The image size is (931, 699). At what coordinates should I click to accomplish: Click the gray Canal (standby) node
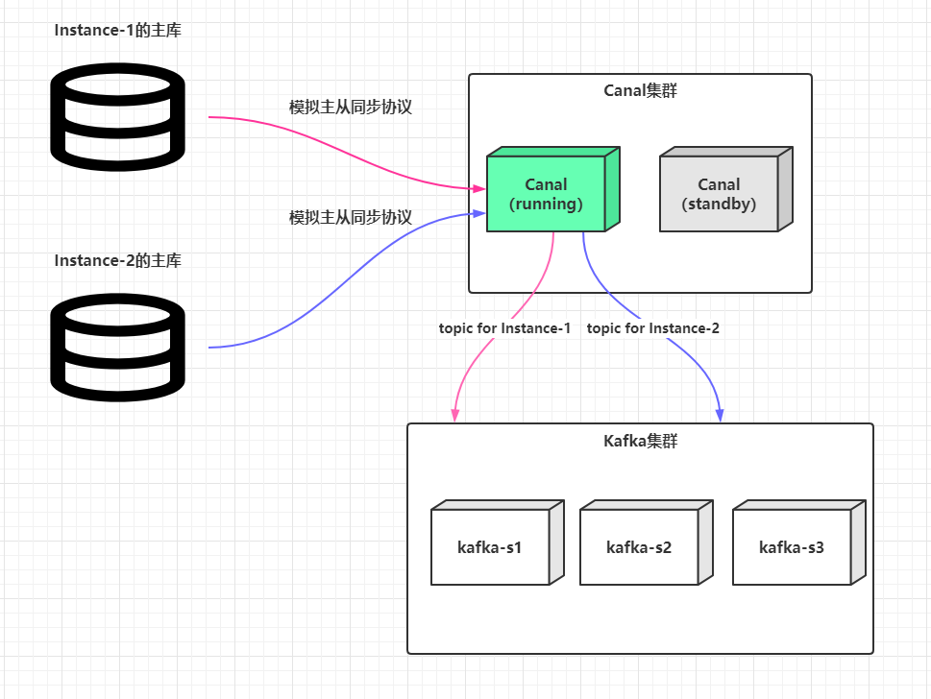point(726,189)
